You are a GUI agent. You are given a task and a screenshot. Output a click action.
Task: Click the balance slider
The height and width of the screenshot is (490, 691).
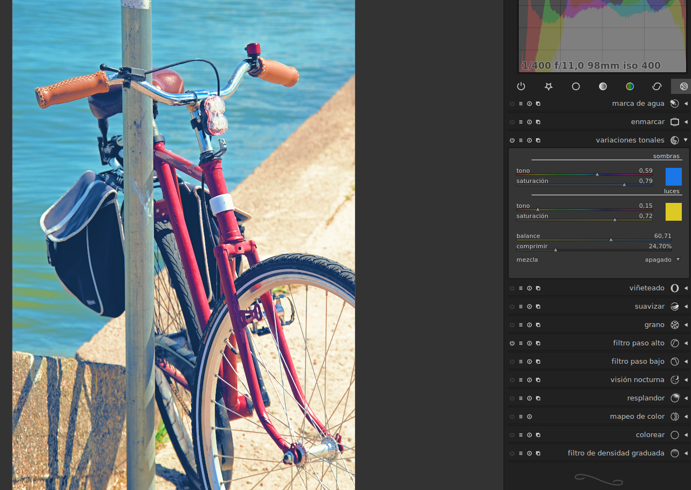pyautogui.click(x=594, y=237)
